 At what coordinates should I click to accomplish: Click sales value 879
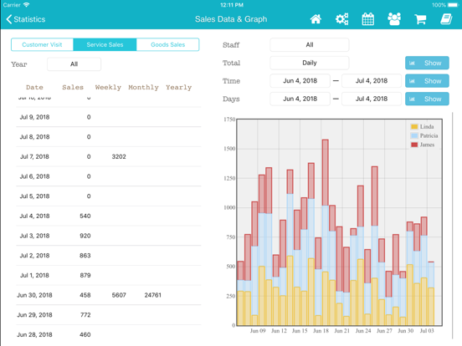85,276
